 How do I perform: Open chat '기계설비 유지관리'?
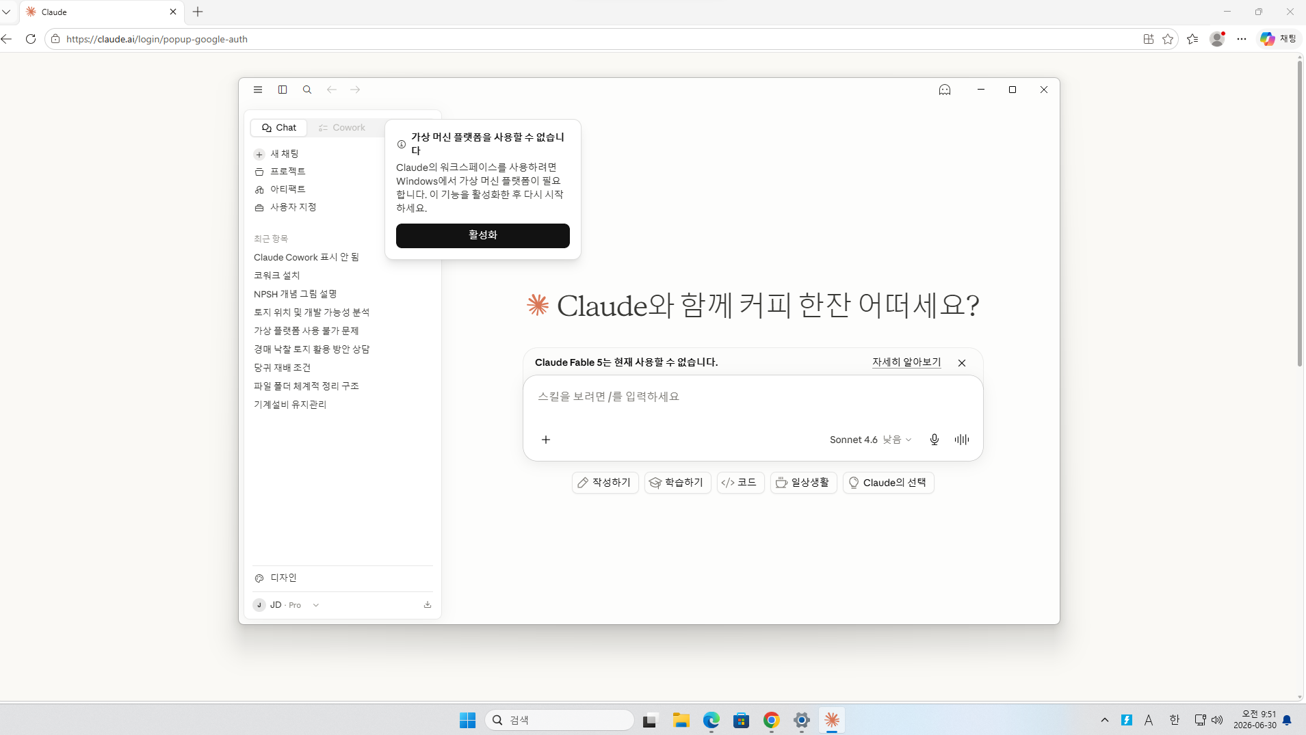[x=290, y=405]
